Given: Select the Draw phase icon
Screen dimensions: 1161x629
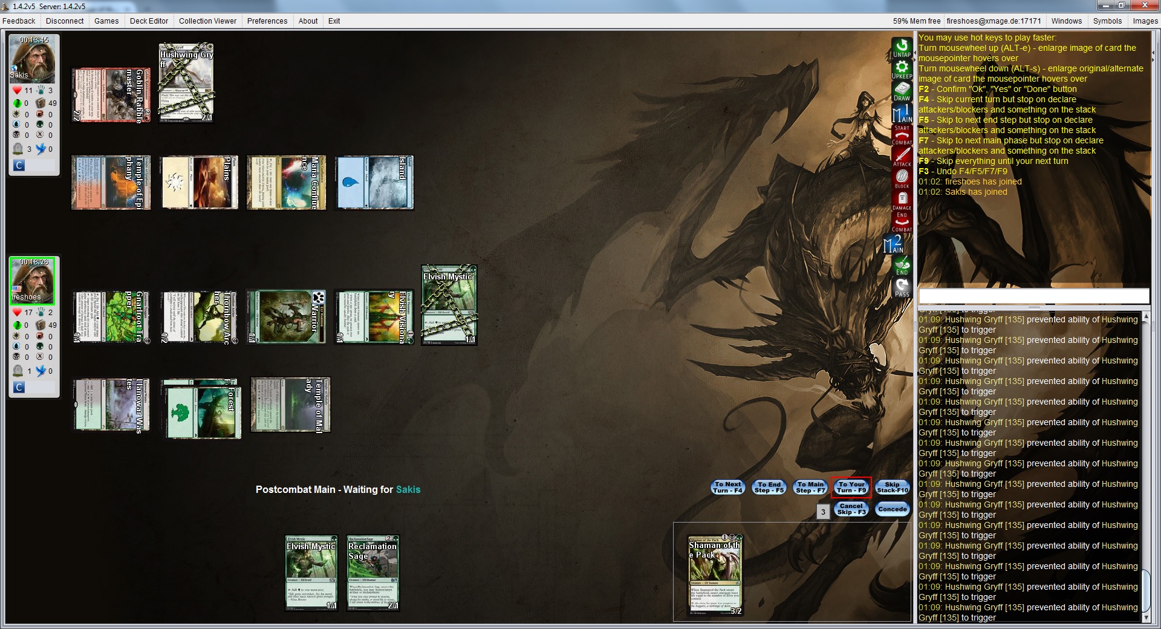Looking at the screenshot, I should point(902,92).
